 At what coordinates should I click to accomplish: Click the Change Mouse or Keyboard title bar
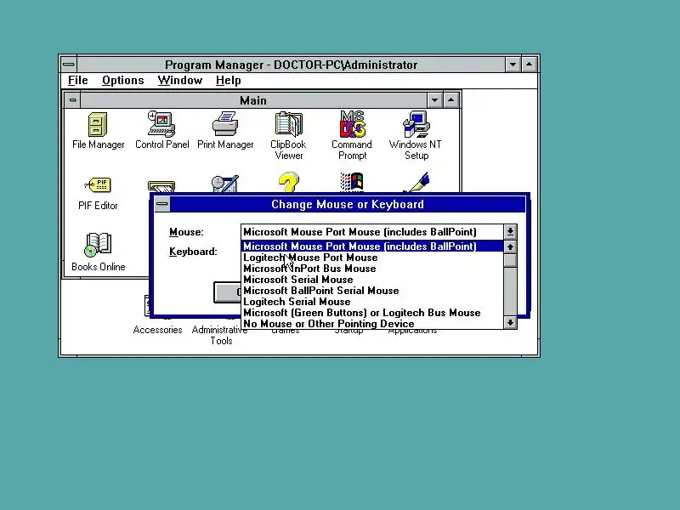point(348,204)
